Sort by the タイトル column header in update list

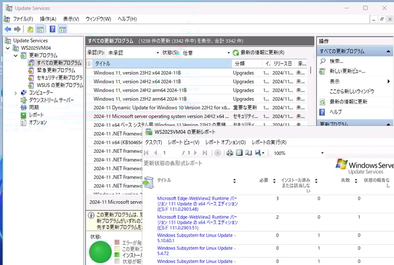coord(162,64)
